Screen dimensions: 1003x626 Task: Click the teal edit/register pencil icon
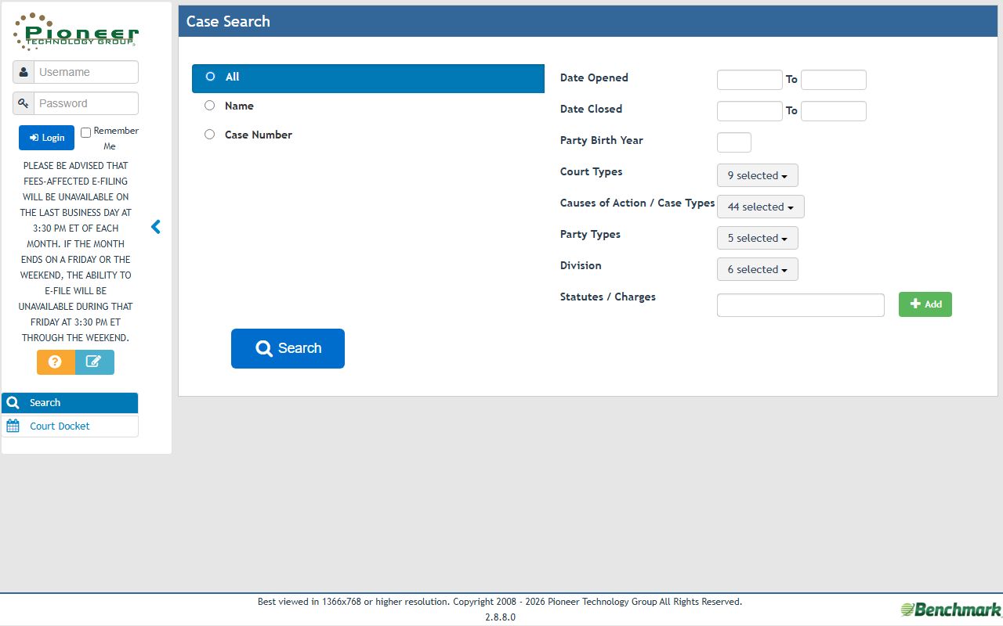94,362
